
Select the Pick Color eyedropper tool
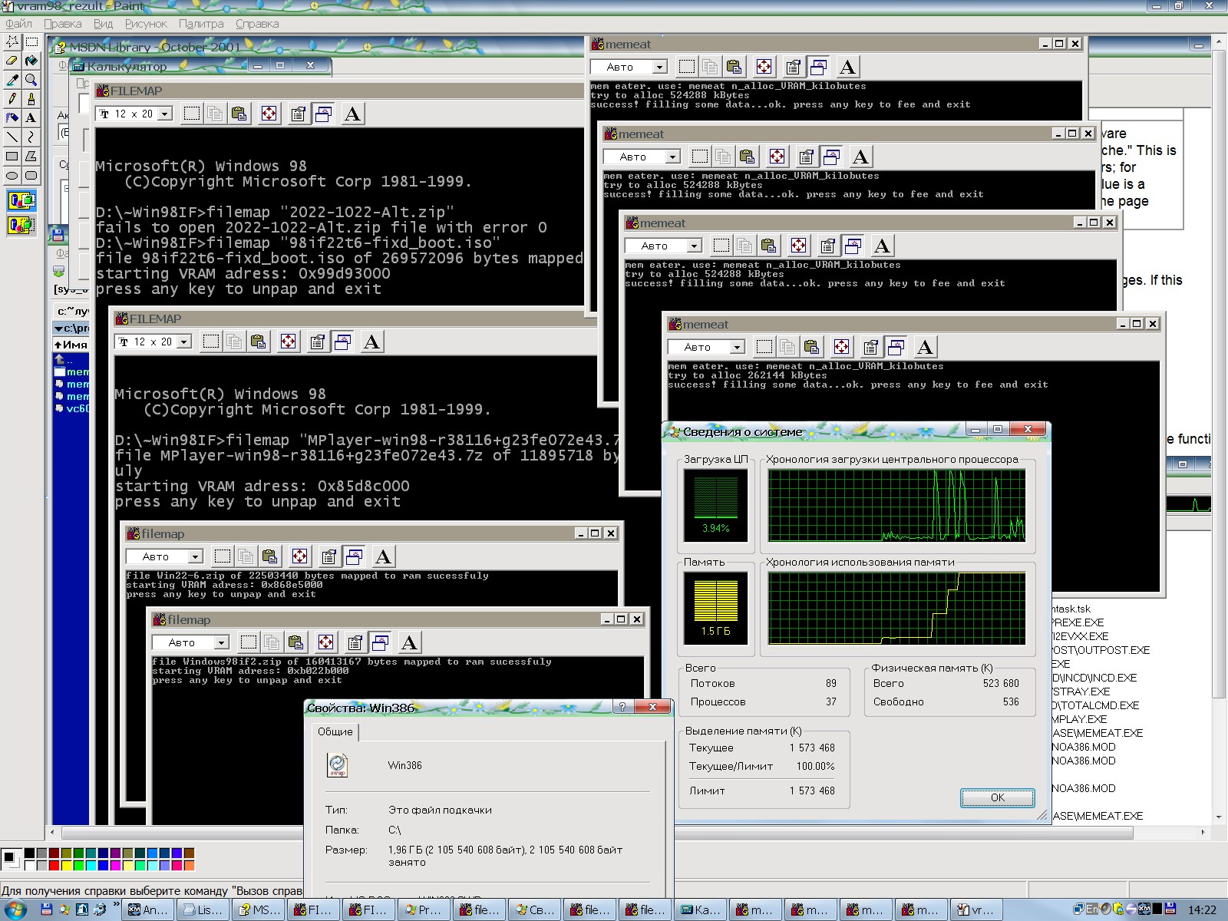pos(12,80)
